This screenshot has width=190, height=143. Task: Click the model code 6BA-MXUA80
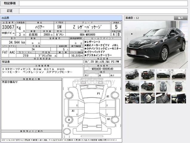coord(87,35)
